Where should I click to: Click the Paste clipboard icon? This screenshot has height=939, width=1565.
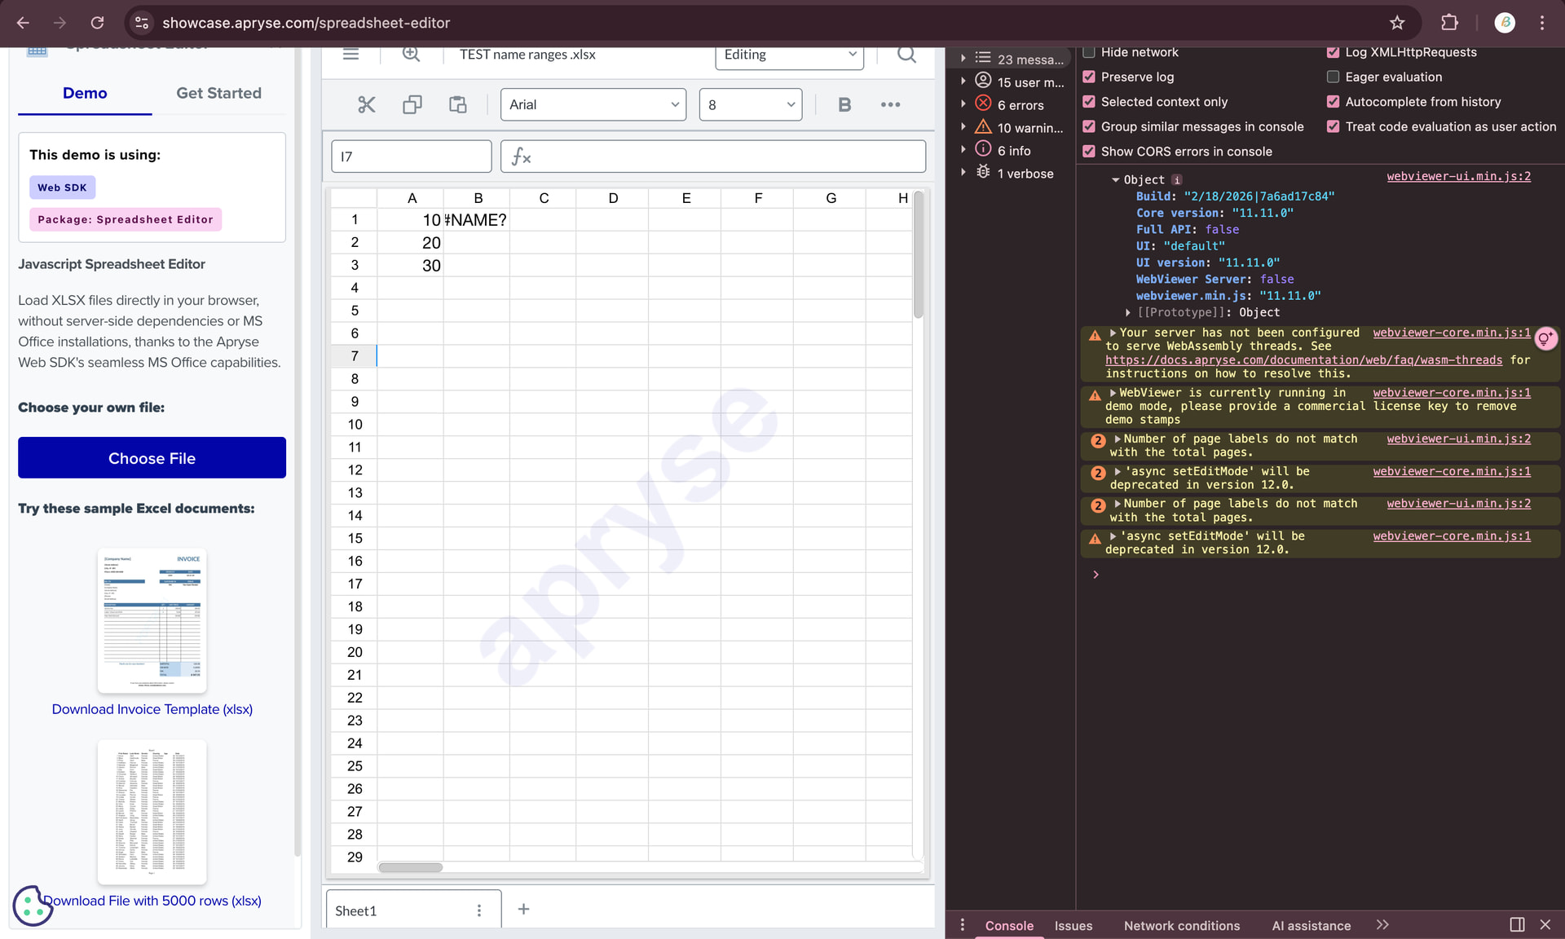tap(457, 104)
